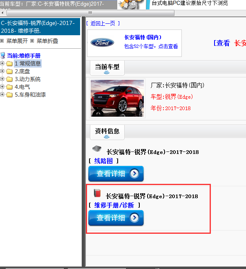The width and height of the screenshot is (246, 269).
Task: Select the 当前车型 tab
Action: [x=107, y=68]
